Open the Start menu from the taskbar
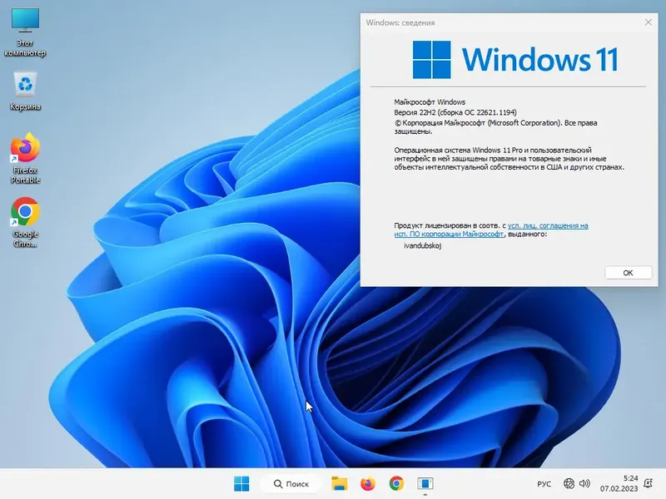The width and height of the screenshot is (666, 499). pos(242,483)
